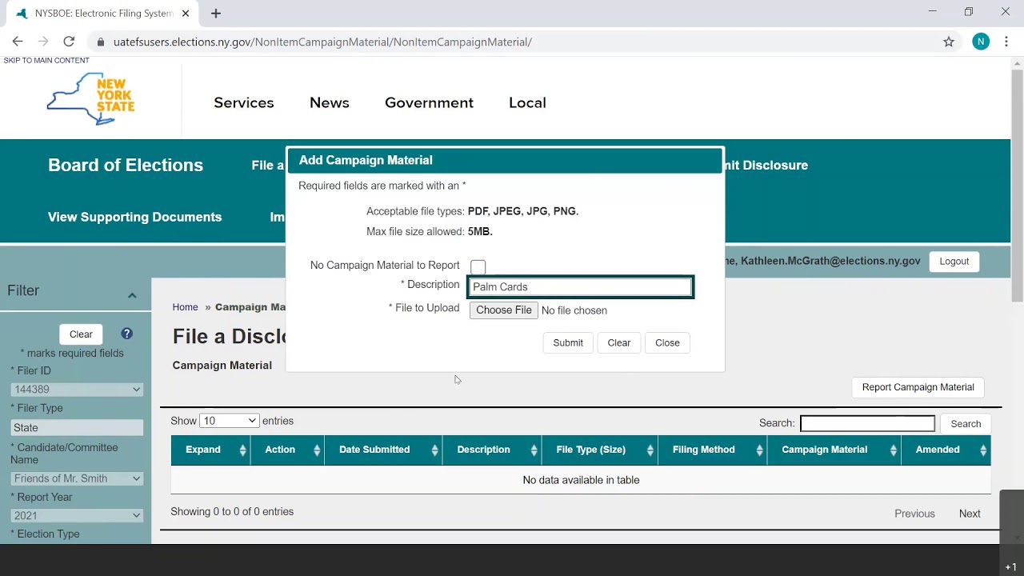The width and height of the screenshot is (1024, 576).
Task: Open the Filer ID dropdown
Action: [x=77, y=390]
